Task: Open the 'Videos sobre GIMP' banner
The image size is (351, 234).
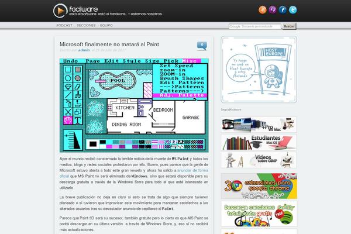Action: point(259,160)
